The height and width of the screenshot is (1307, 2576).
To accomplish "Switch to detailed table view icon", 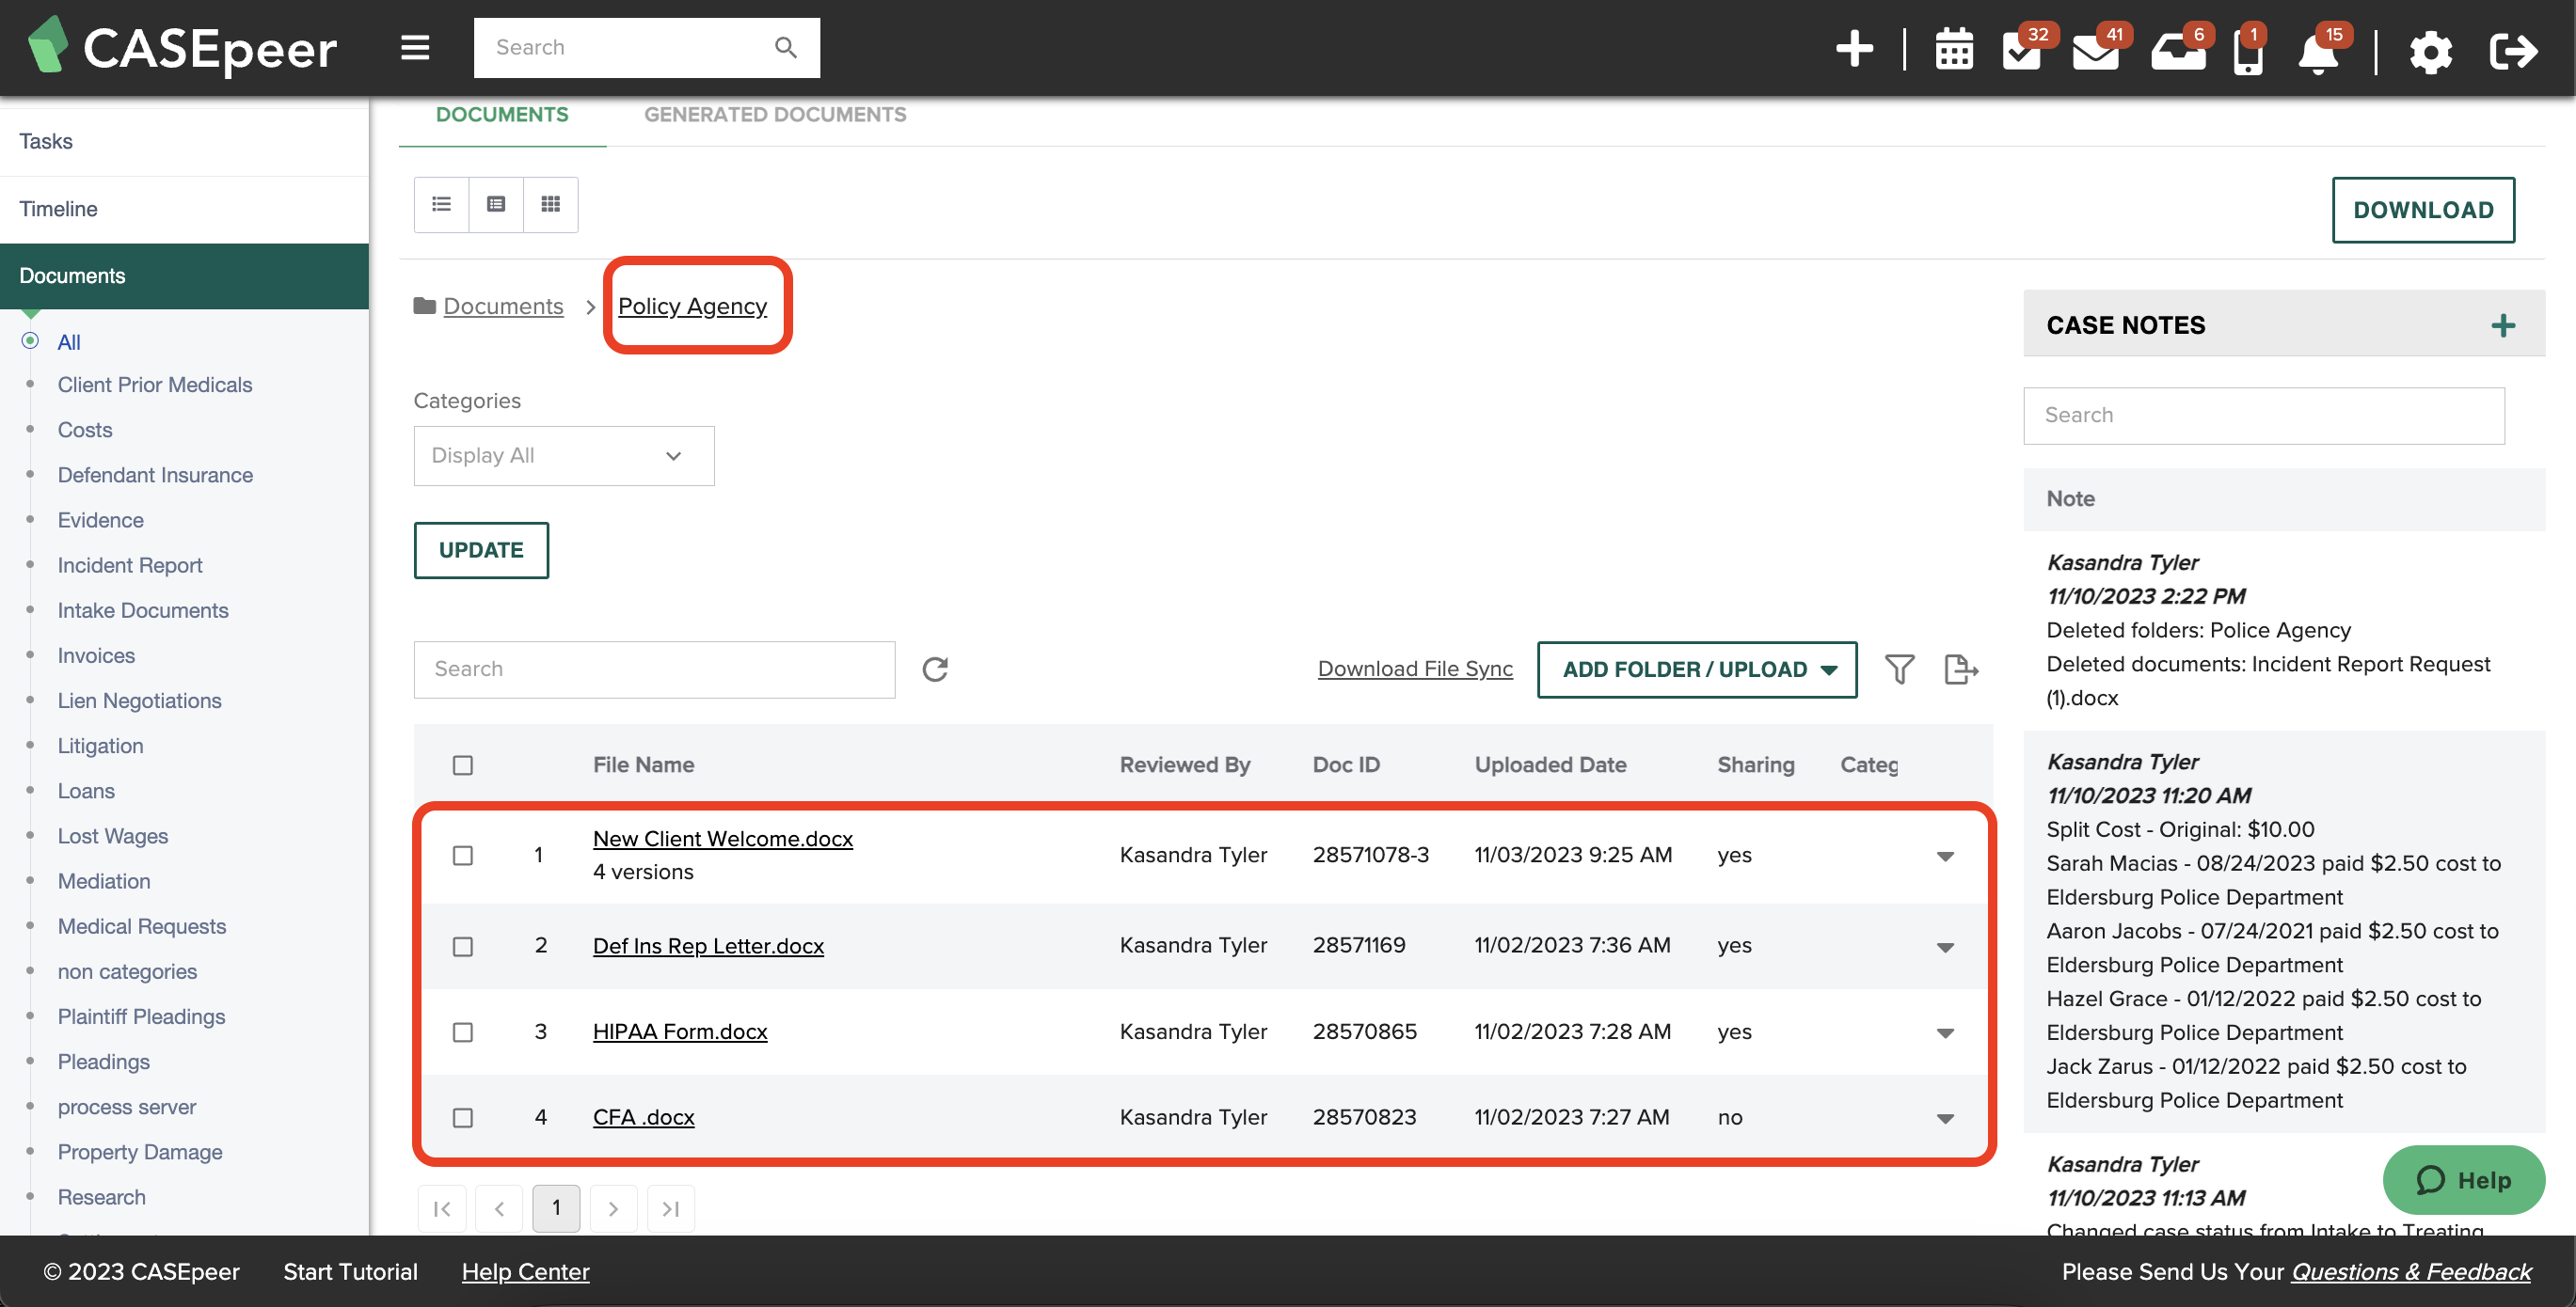I will pyautogui.click(x=496, y=204).
